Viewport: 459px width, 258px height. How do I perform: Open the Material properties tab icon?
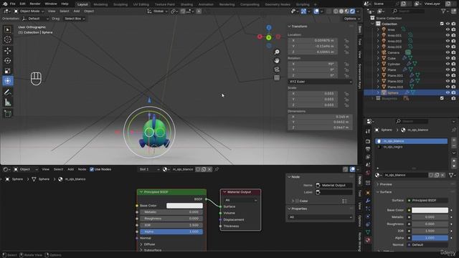click(368, 240)
